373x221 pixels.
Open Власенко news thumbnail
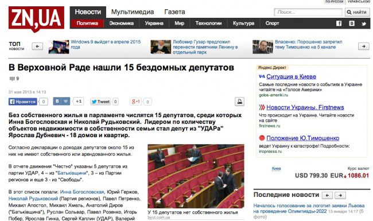263,47
